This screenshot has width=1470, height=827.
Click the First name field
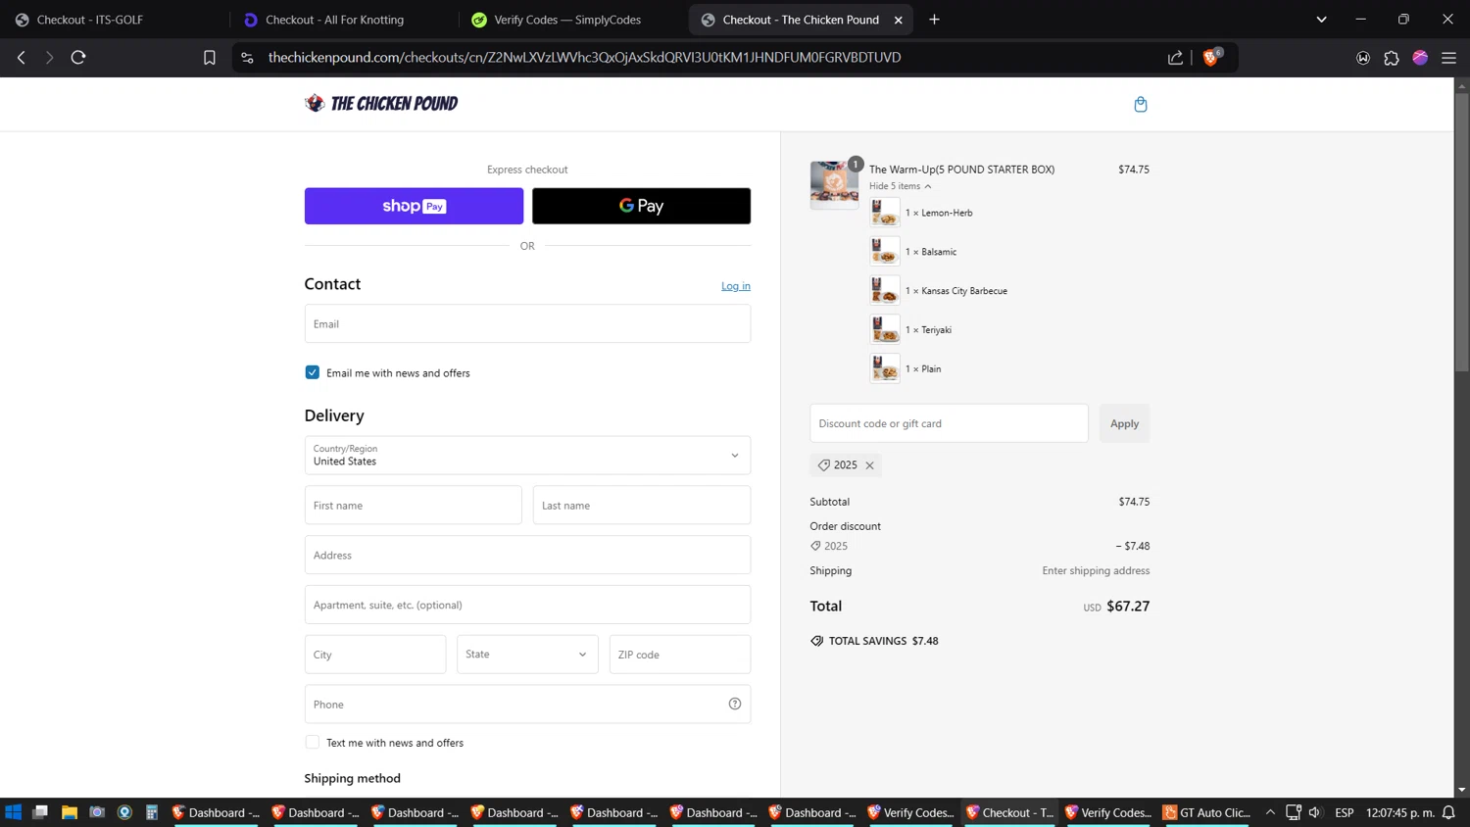pos(413,506)
